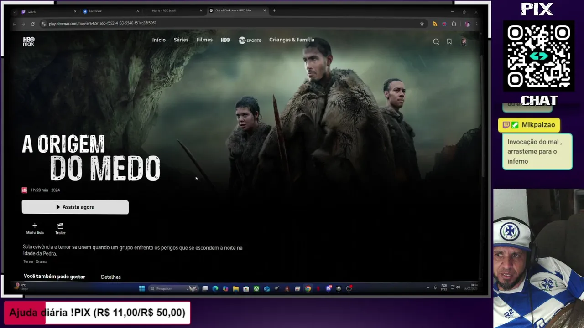
Task: Open Crianças & Família section
Action: [292, 40]
